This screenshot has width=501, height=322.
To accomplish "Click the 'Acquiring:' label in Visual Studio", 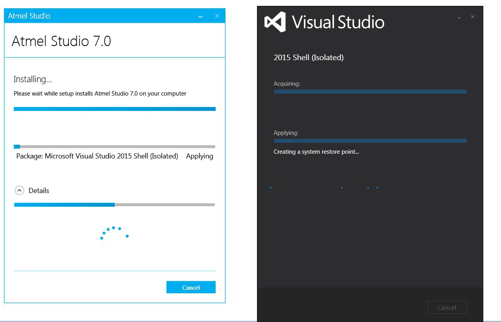I will (287, 84).
